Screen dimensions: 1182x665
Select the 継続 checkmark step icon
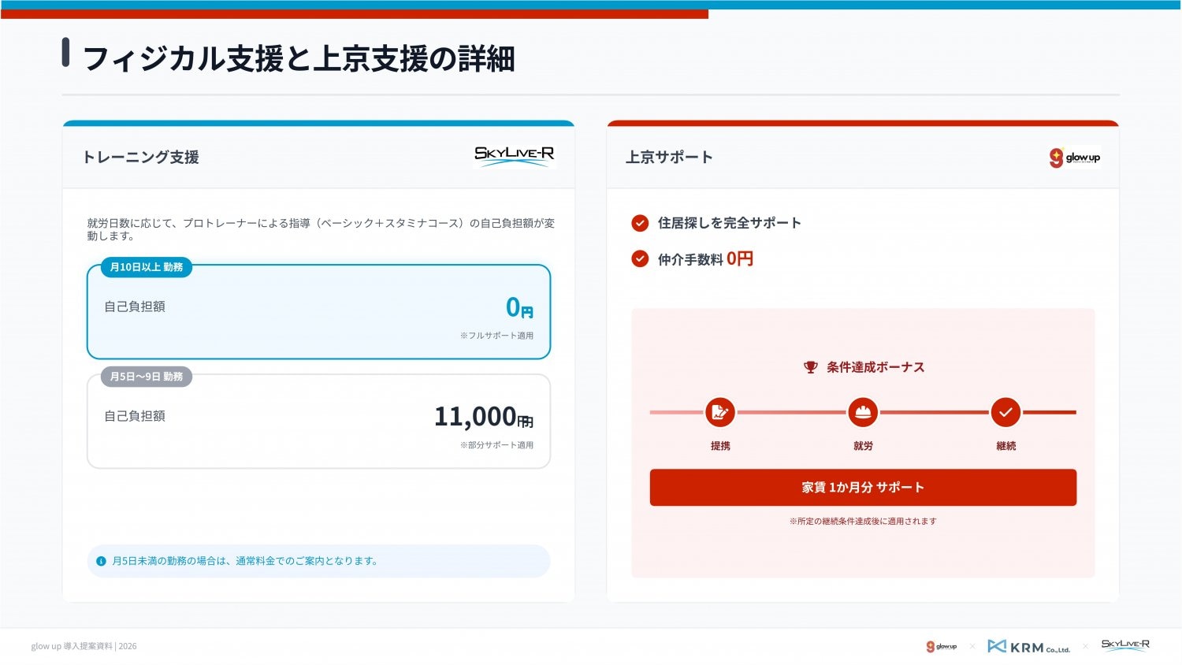(x=1005, y=412)
